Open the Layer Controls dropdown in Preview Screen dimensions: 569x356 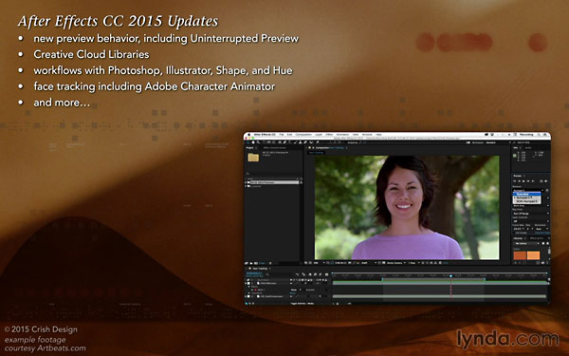(530, 221)
